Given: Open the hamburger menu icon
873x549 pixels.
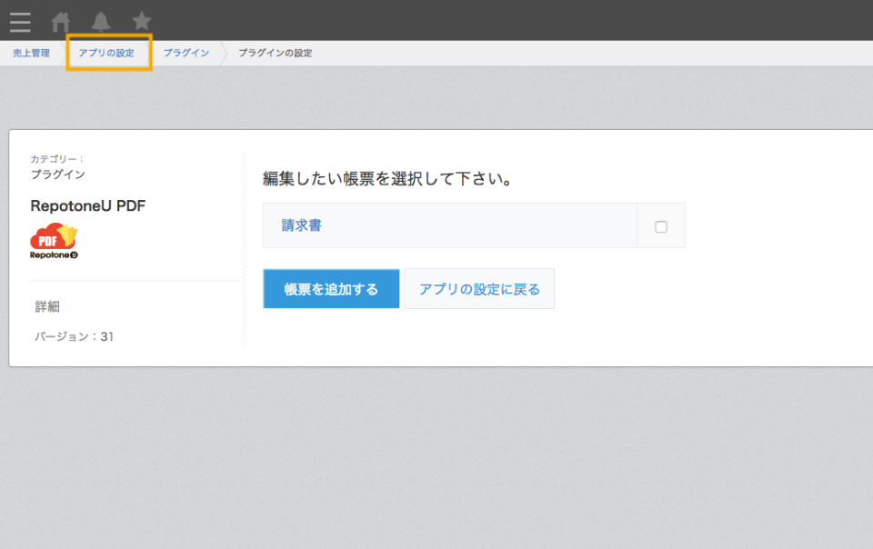Looking at the screenshot, I should coord(20,22).
